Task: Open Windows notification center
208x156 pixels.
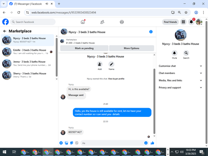Action: pos(202,152)
